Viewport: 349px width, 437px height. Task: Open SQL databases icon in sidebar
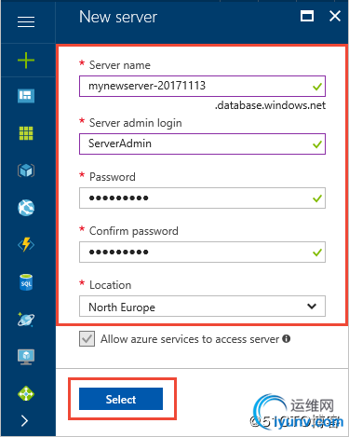(26, 282)
